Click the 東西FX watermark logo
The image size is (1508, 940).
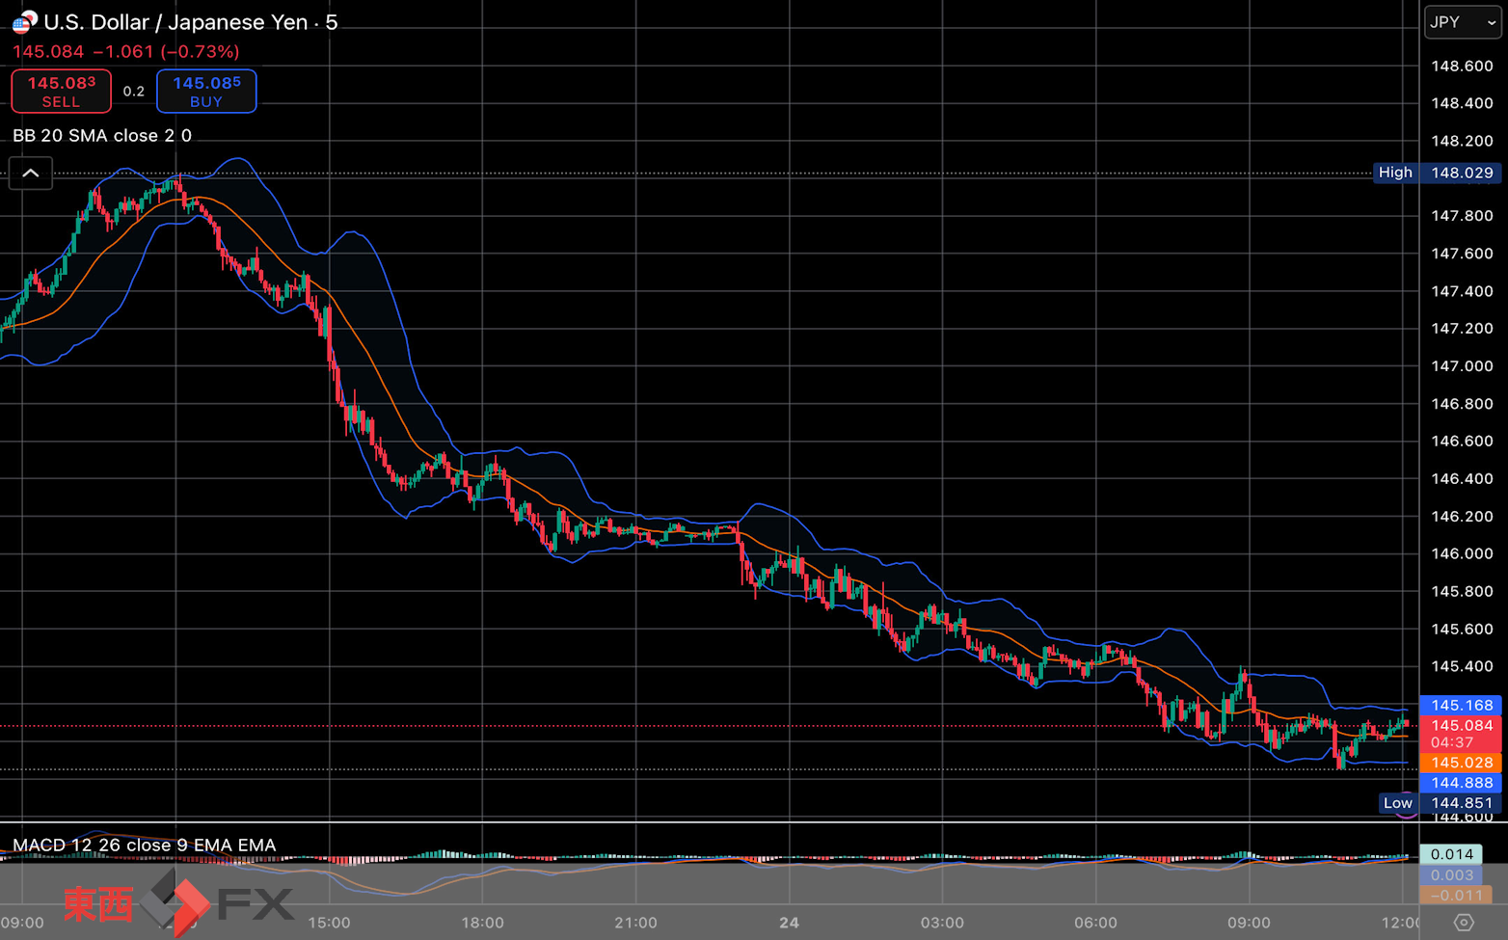[x=178, y=903]
